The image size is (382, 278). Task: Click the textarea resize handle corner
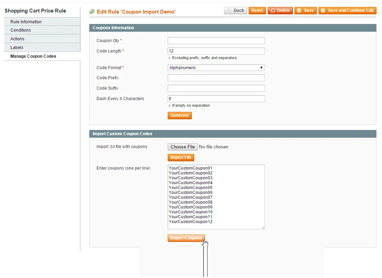coord(263,227)
